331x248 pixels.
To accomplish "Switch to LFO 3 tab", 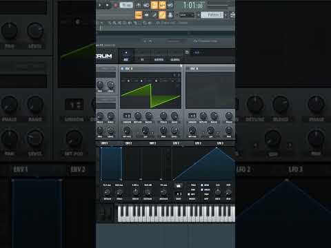I will click(220, 143).
